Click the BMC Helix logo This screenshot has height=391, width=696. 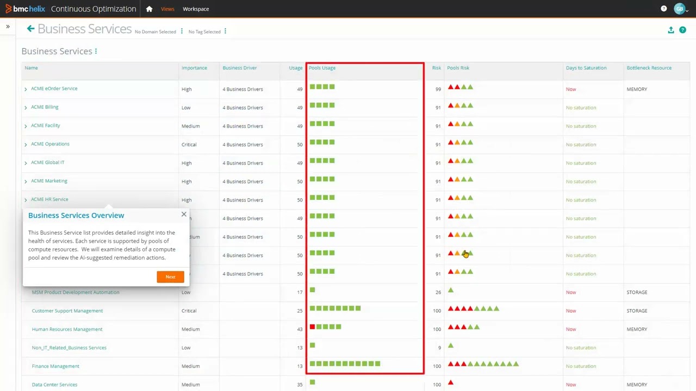point(26,9)
